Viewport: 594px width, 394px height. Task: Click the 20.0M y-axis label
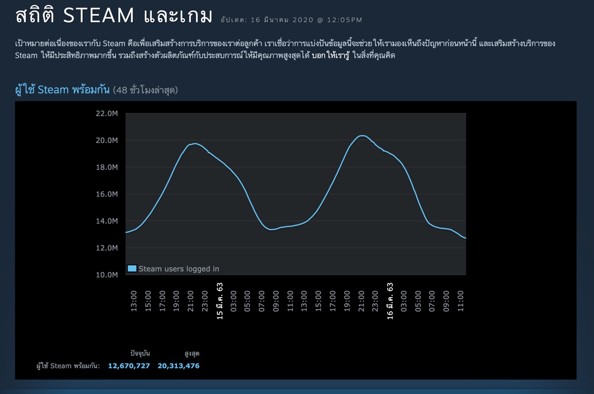coord(106,140)
